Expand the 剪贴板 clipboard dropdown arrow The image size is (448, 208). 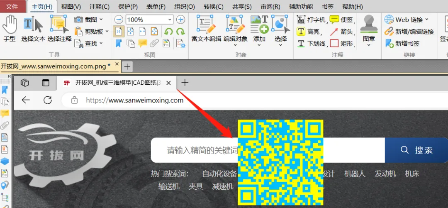pyautogui.click(x=107, y=31)
